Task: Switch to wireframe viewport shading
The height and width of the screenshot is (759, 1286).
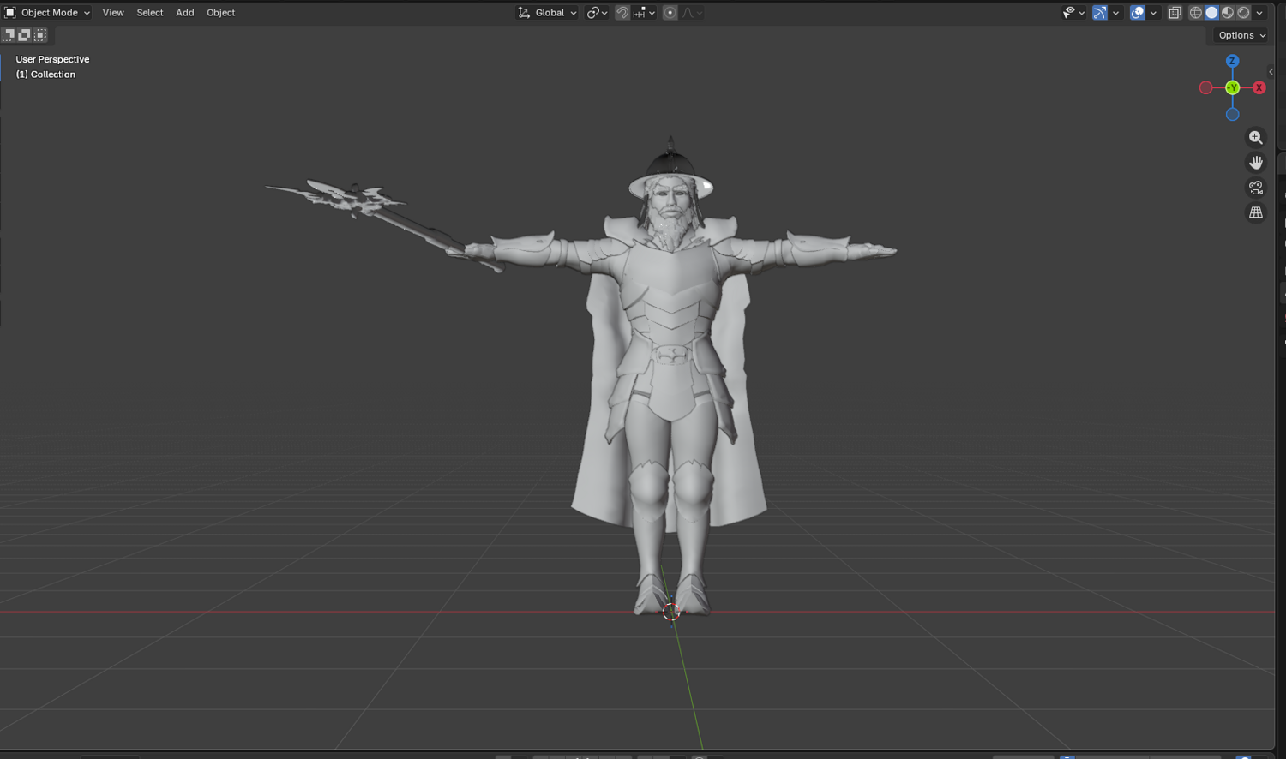Action: click(x=1195, y=13)
